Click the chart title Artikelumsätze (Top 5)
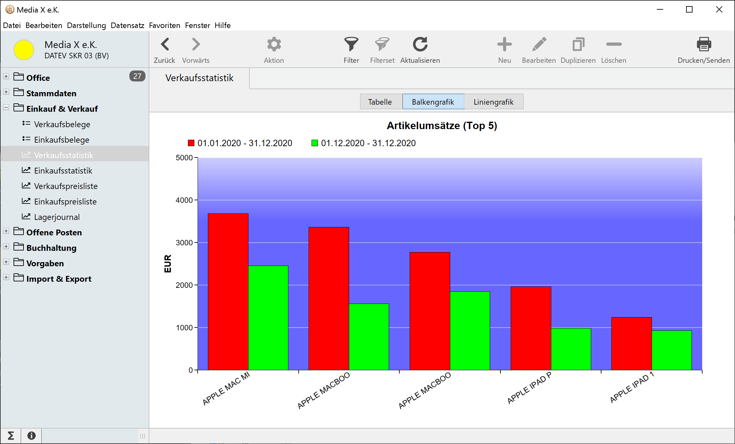Image resolution: width=735 pixels, height=444 pixels. 442,126
